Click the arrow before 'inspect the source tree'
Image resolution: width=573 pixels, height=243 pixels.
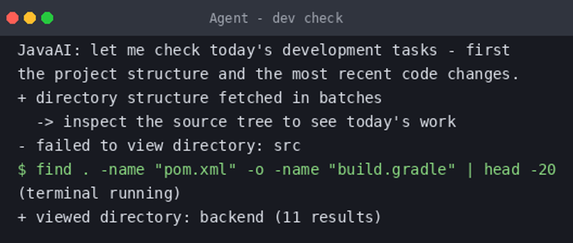pos(45,122)
